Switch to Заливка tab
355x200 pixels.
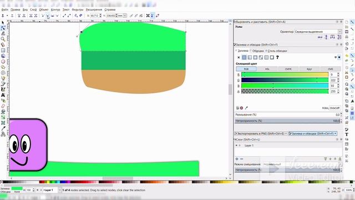pyautogui.click(x=242, y=51)
